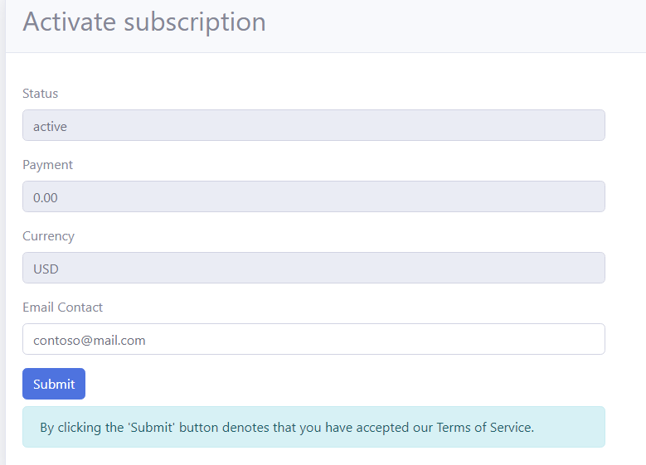This screenshot has height=465, width=646.
Task: Click the Payment field label
Action: (48, 165)
